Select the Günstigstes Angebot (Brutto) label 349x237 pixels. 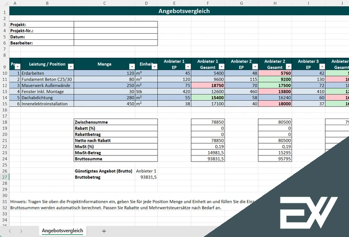click(105, 171)
